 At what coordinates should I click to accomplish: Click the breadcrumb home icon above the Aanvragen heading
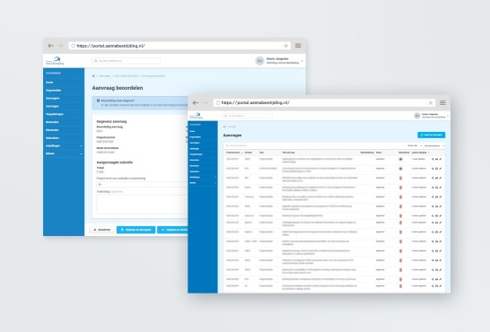(x=224, y=127)
